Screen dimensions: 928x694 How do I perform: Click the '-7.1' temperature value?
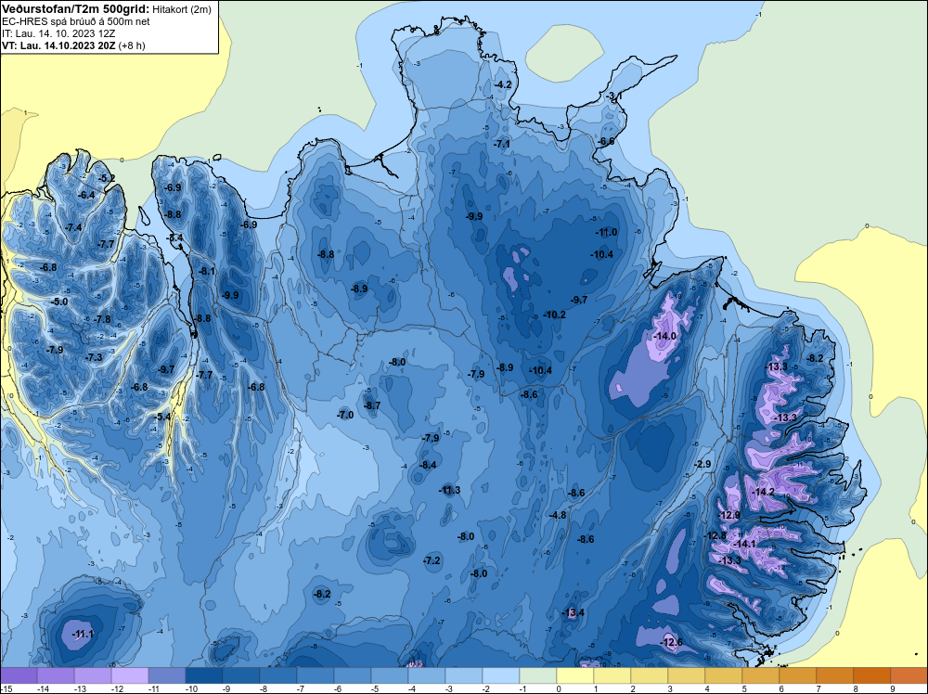[501, 145]
